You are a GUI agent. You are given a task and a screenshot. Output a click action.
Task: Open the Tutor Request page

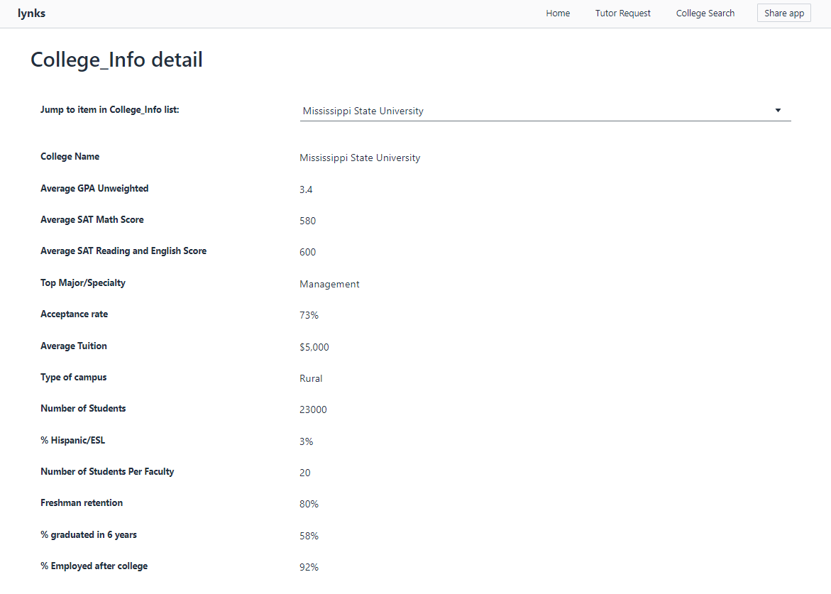(622, 13)
